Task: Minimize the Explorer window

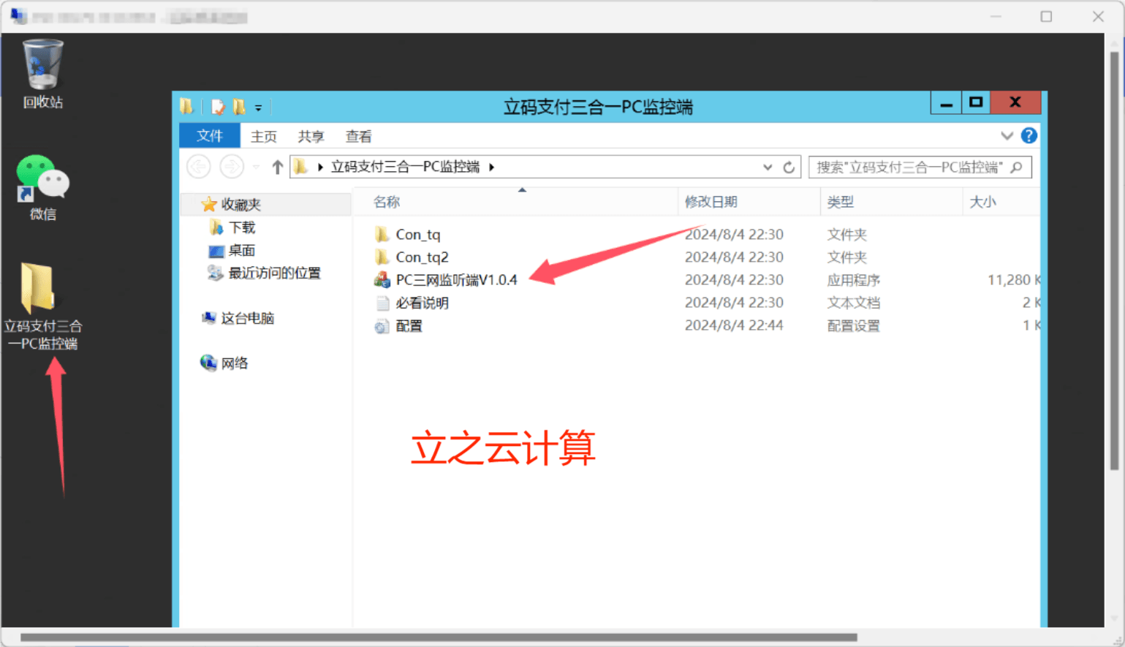Action: (946, 103)
